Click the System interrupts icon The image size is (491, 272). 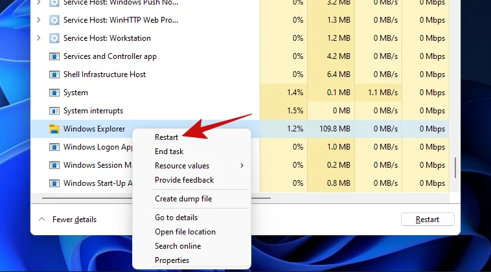[x=54, y=111]
